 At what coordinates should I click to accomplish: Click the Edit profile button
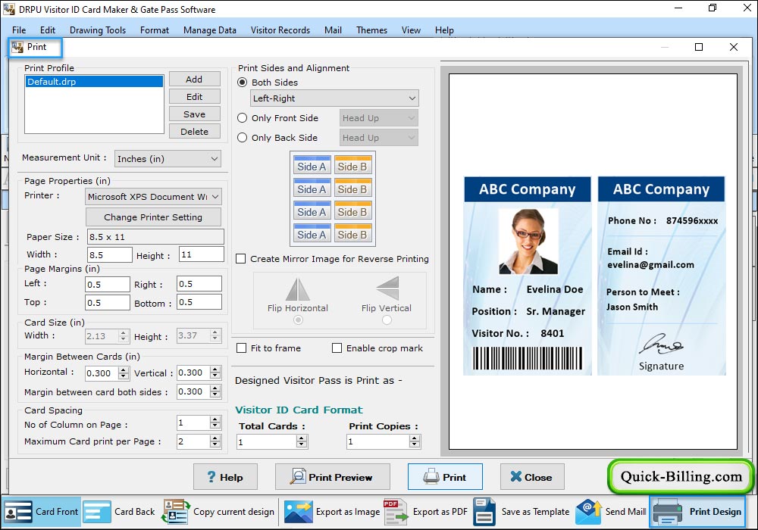click(194, 97)
